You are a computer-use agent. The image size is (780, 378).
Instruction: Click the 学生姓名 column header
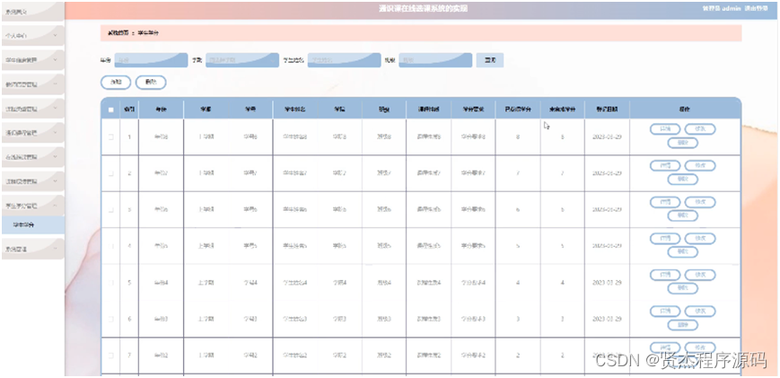pyautogui.click(x=295, y=110)
